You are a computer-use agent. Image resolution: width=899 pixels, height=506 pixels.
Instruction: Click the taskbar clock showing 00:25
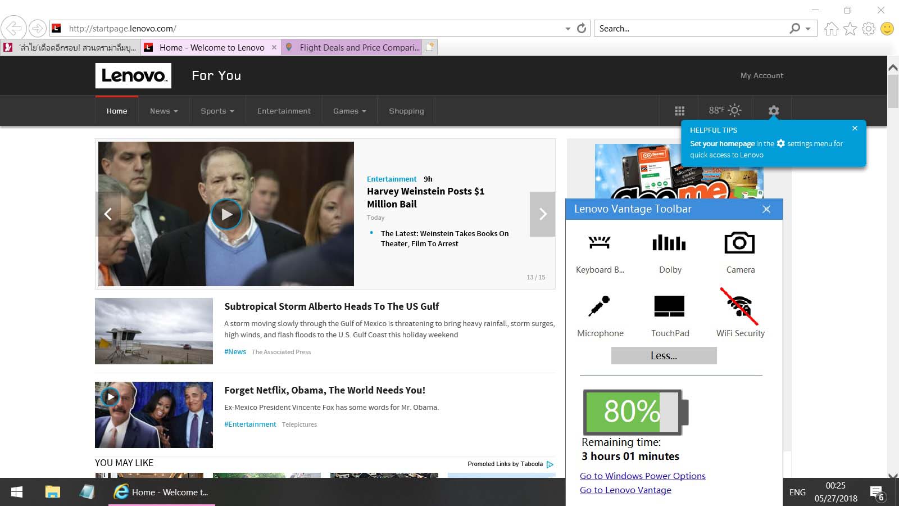point(836,492)
